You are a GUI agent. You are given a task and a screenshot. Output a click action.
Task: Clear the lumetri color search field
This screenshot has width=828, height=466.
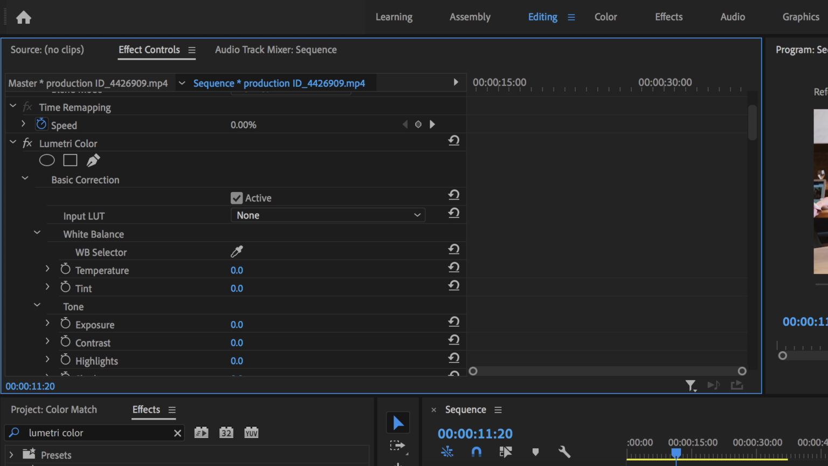pyautogui.click(x=177, y=432)
